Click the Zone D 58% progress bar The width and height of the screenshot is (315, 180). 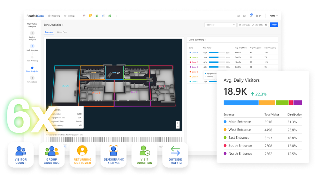click(x=217, y=67)
